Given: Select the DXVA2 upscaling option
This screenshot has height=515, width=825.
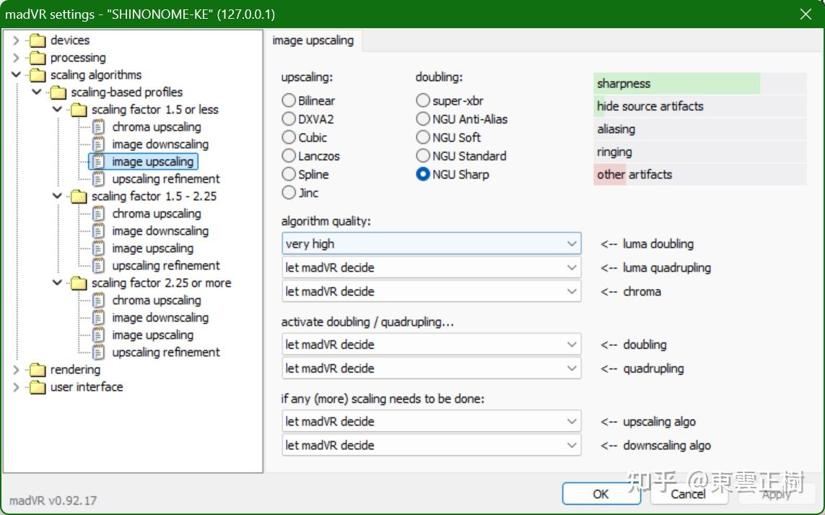Looking at the screenshot, I should tap(289, 119).
